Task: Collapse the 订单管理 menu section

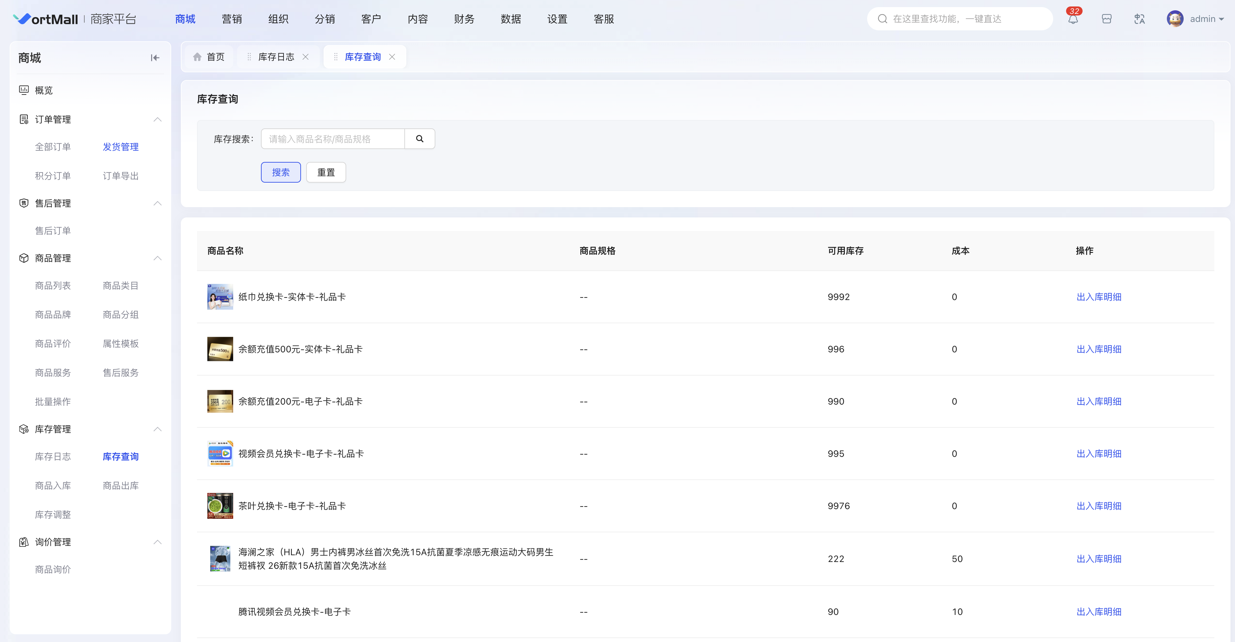Action: tap(157, 119)
